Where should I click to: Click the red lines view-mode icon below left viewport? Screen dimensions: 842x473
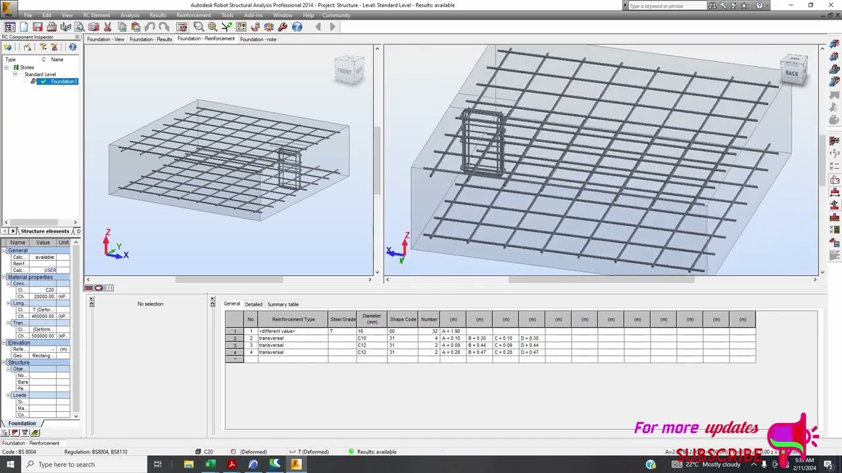89,288
